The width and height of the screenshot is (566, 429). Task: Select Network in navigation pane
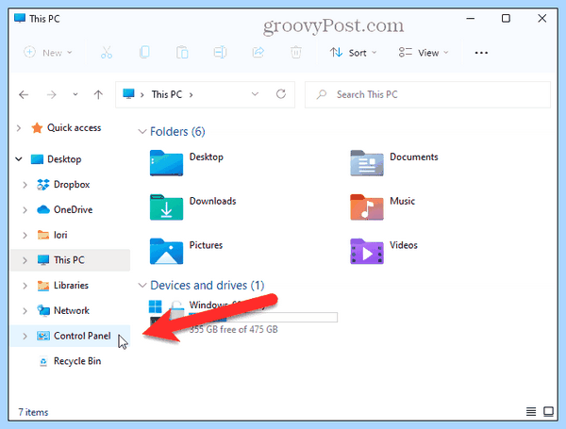(x=70, y=310)
